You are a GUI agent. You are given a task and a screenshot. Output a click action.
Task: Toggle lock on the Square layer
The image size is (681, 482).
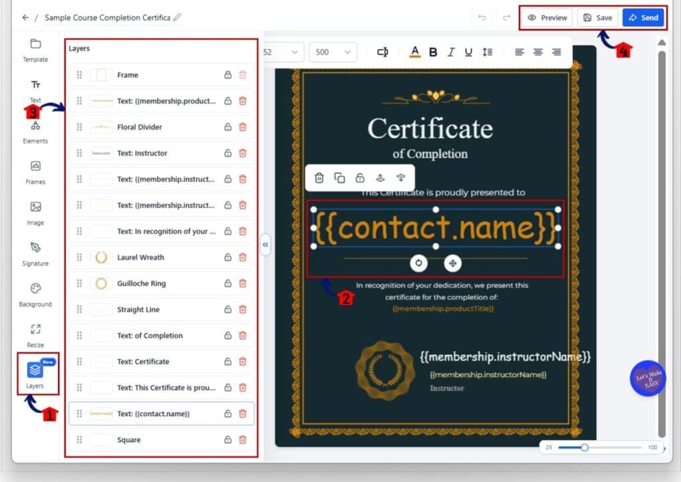pos(227,439)
